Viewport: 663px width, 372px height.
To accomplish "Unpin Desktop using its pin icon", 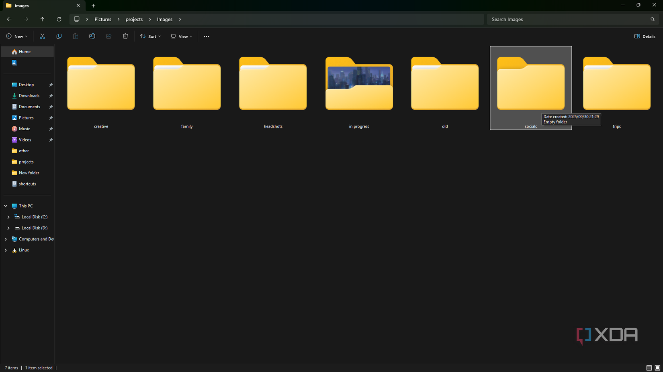I will [51, 85].
